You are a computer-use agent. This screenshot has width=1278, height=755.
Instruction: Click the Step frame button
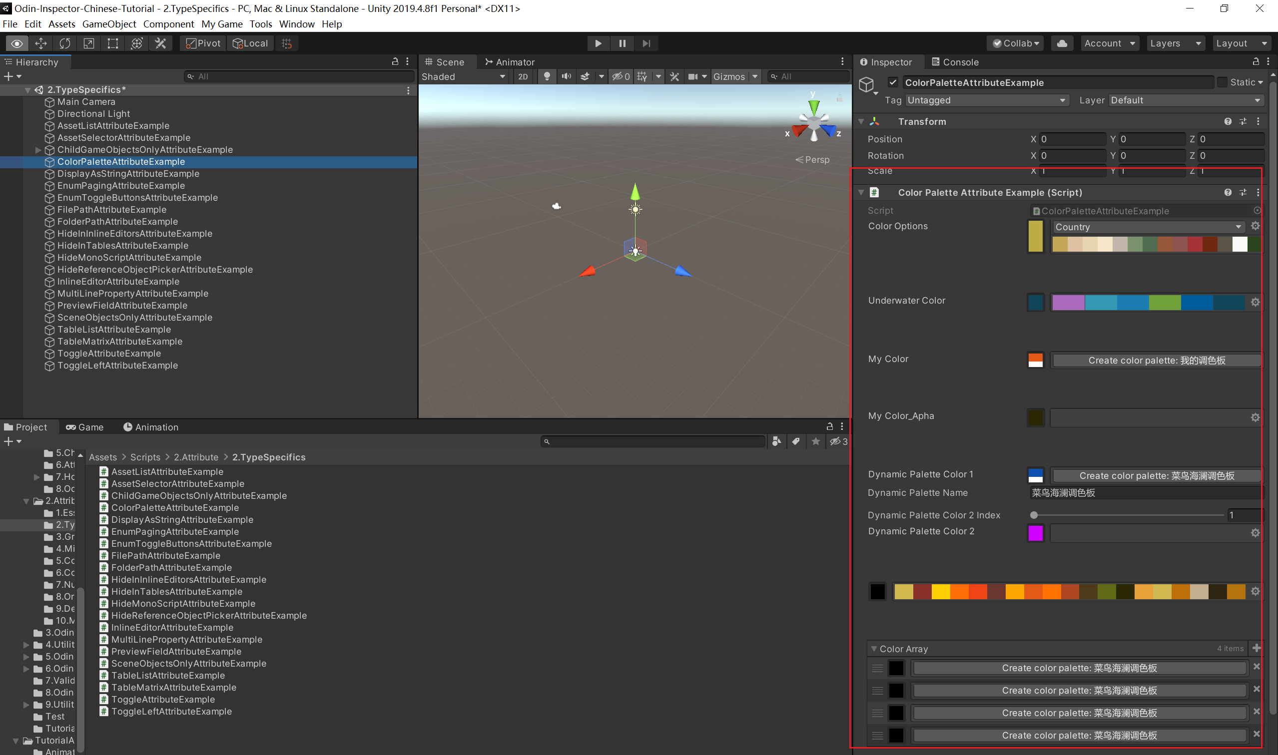click(x=646, y=43)
